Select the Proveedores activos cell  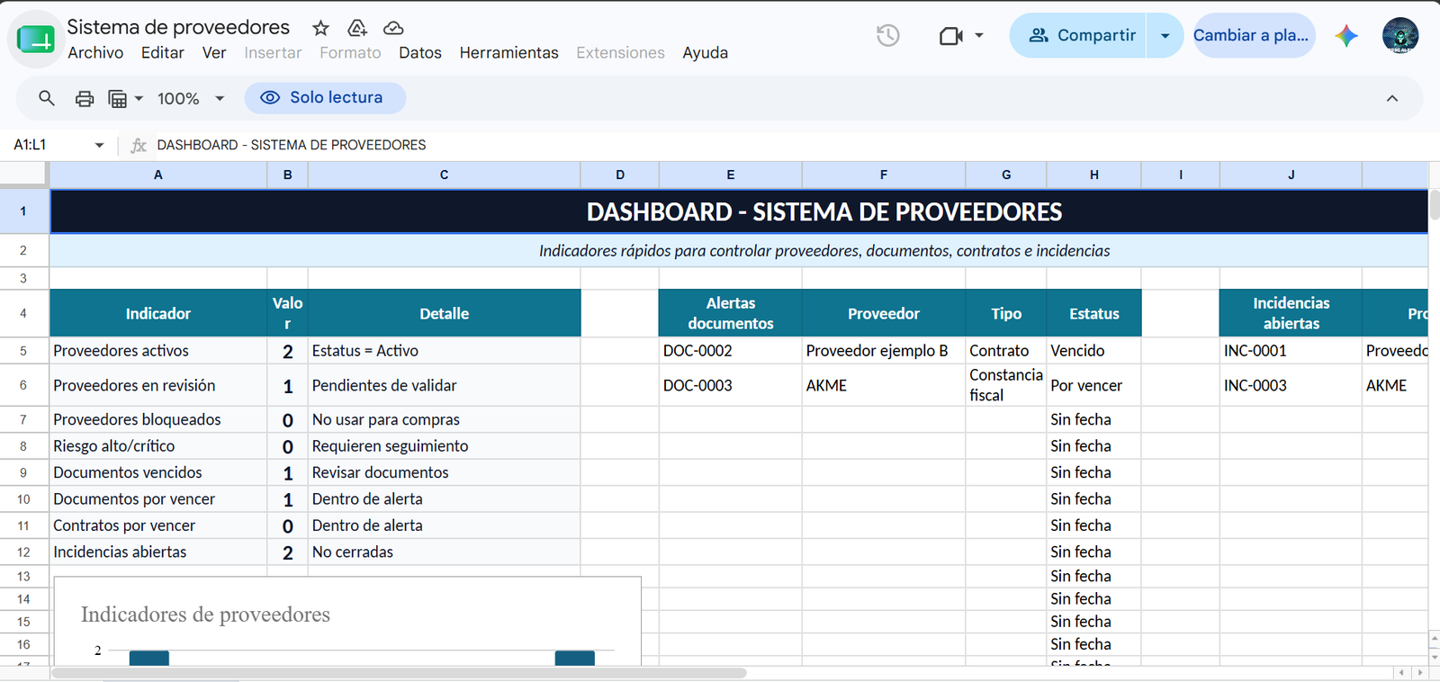[x=158, y=351]
